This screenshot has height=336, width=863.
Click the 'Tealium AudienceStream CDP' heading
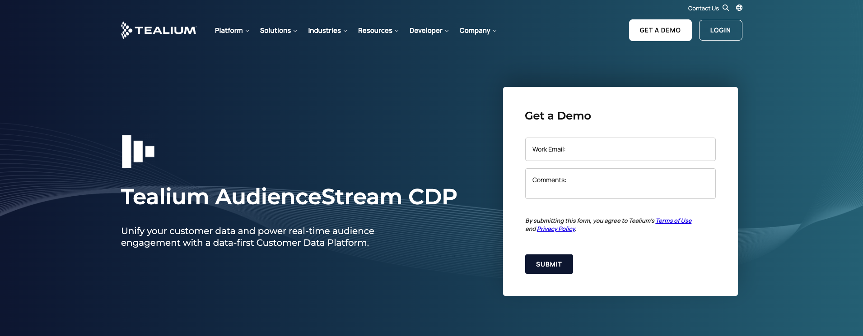(289, 197)
